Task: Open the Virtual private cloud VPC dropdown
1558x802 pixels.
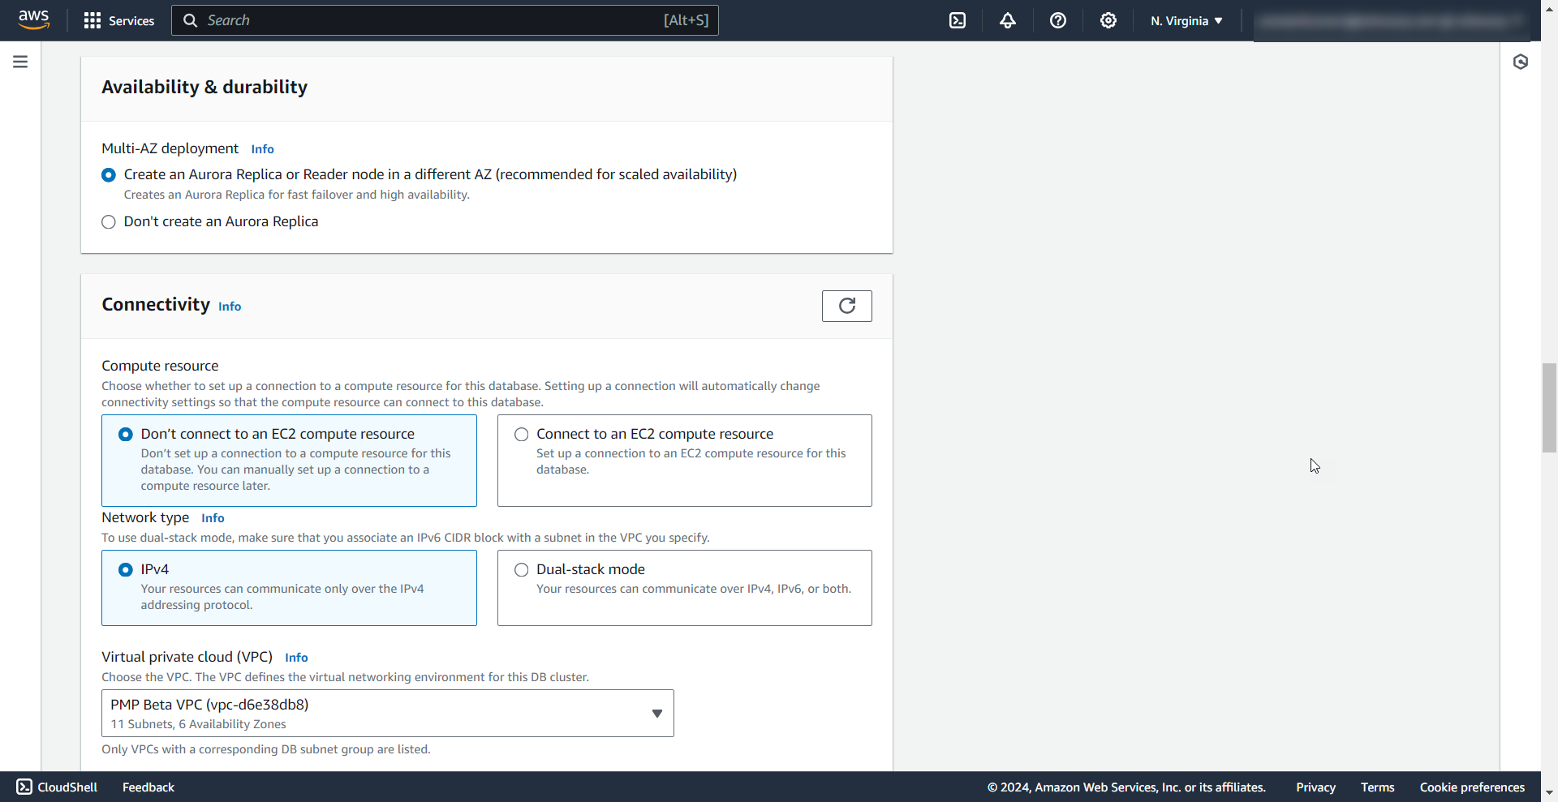Action: point(387,714)
